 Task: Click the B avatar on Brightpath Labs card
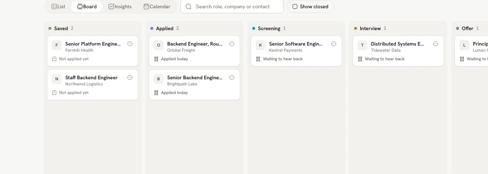pyautogui.click(x=159, y=79)
